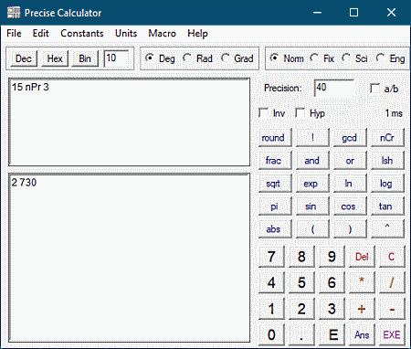Screen dimensions: 411x349
Task: Click the red Del button
Action: (x=362, y=257)
